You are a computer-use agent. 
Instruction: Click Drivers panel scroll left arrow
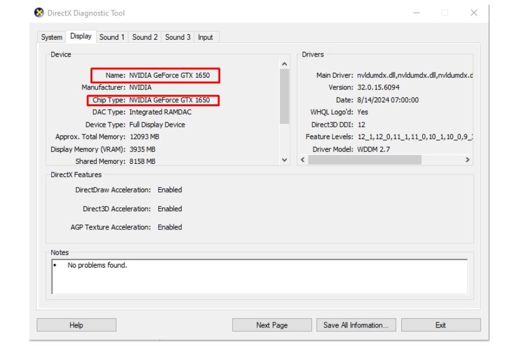click(303, 160)
